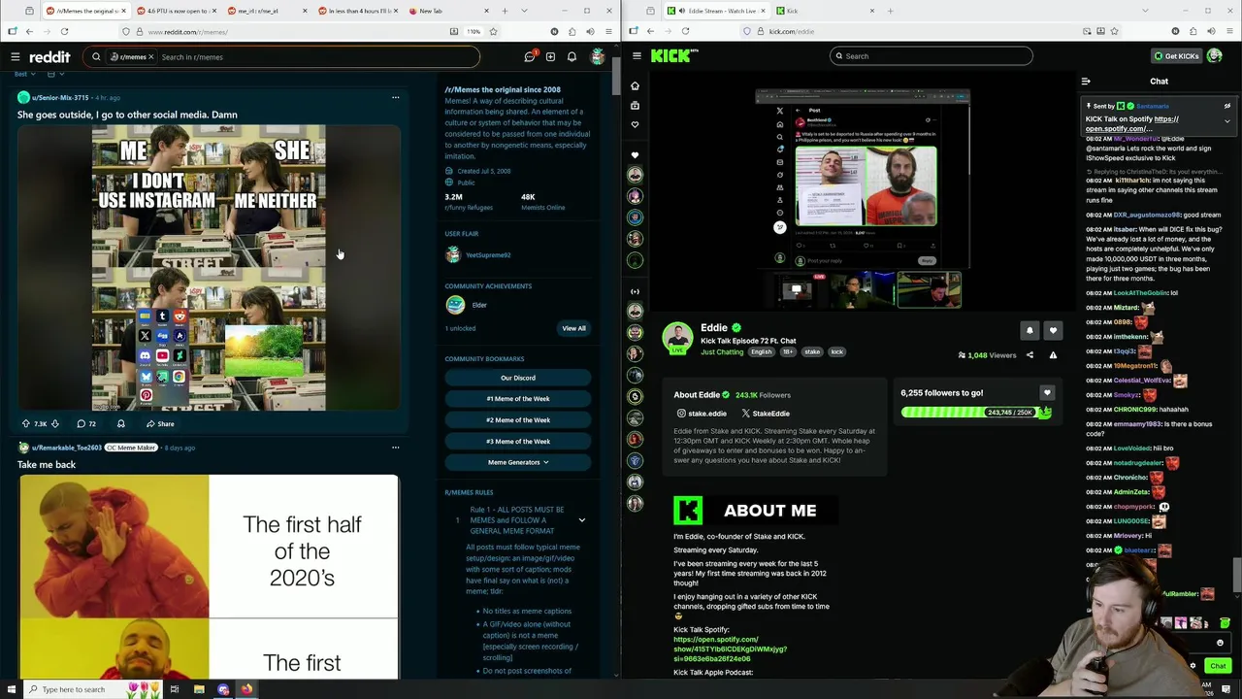This screenshot has width=1242, height=699.
Task: Open Best sort dropdown
Action: tap(25, 74)
